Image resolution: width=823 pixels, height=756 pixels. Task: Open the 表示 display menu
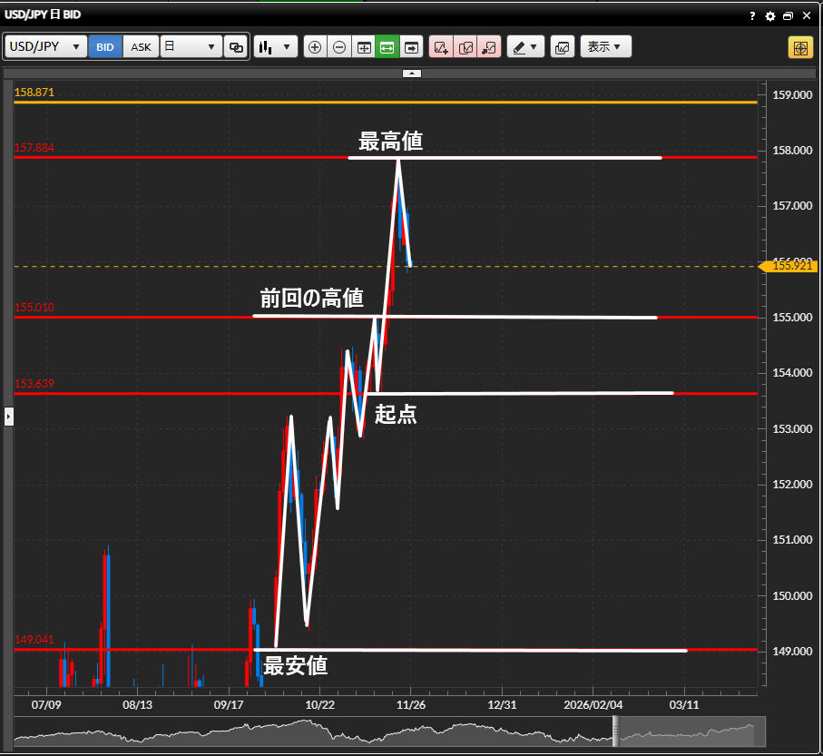point(605,47)
